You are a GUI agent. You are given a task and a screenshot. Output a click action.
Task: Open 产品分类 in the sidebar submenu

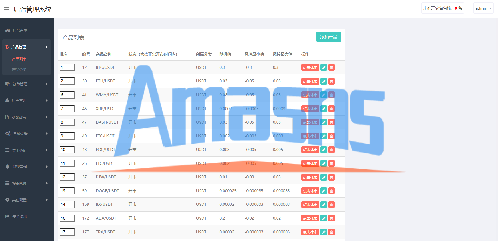coord(19,70)
